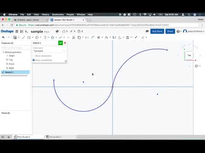Screen dimensions: 205x153
Task: Select the Text sketch tool
Action: 73,37
